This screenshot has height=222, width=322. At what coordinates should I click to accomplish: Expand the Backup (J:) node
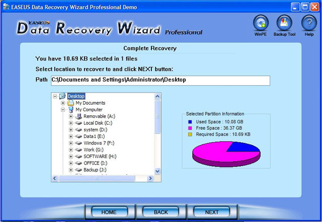point(71,170)
